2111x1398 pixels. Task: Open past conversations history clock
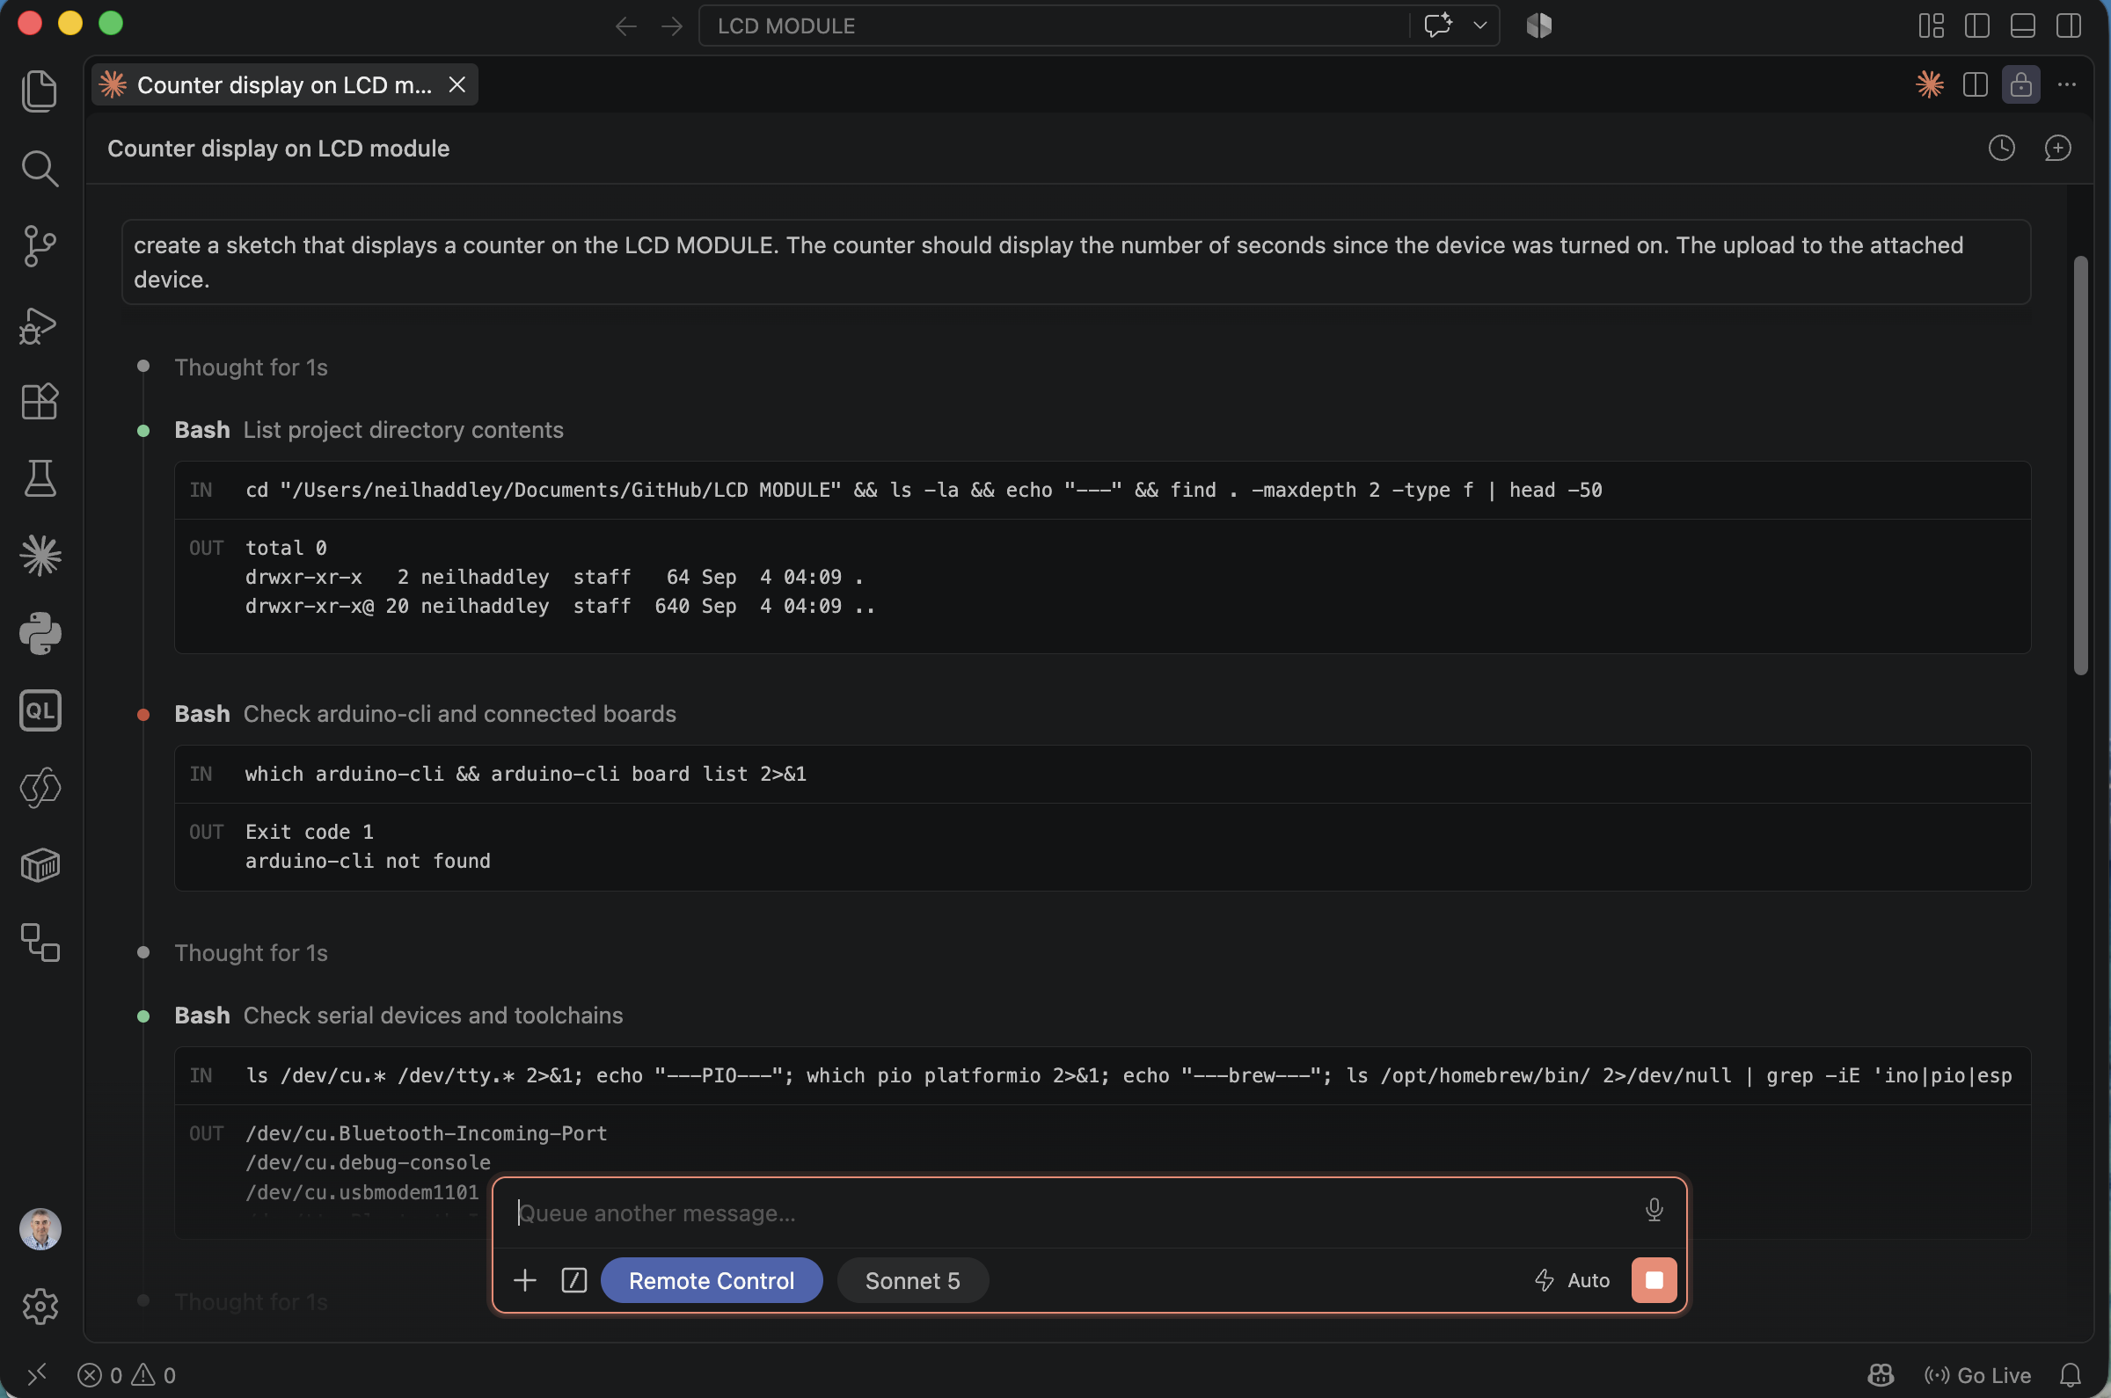(x=2001, y=148)
